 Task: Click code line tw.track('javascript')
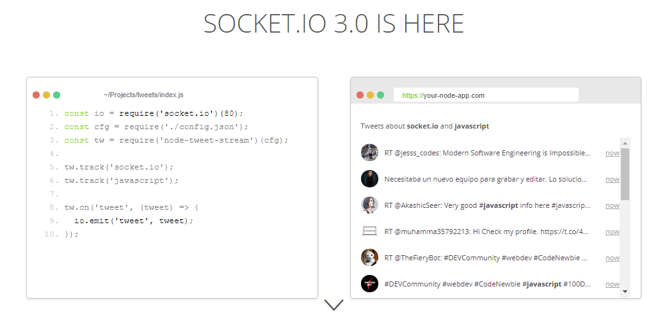pyautogui.click(x=122, y=181)
